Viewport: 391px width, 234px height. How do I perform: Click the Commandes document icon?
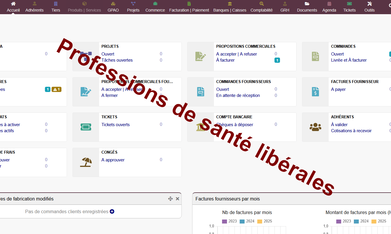click(x=315, y=56)
